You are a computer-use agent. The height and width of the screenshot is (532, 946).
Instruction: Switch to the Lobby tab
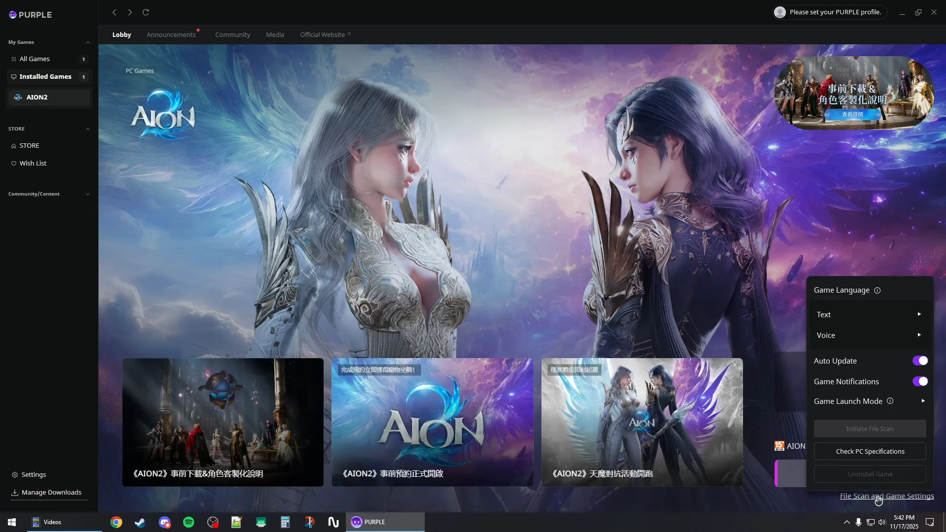point(122,35)
